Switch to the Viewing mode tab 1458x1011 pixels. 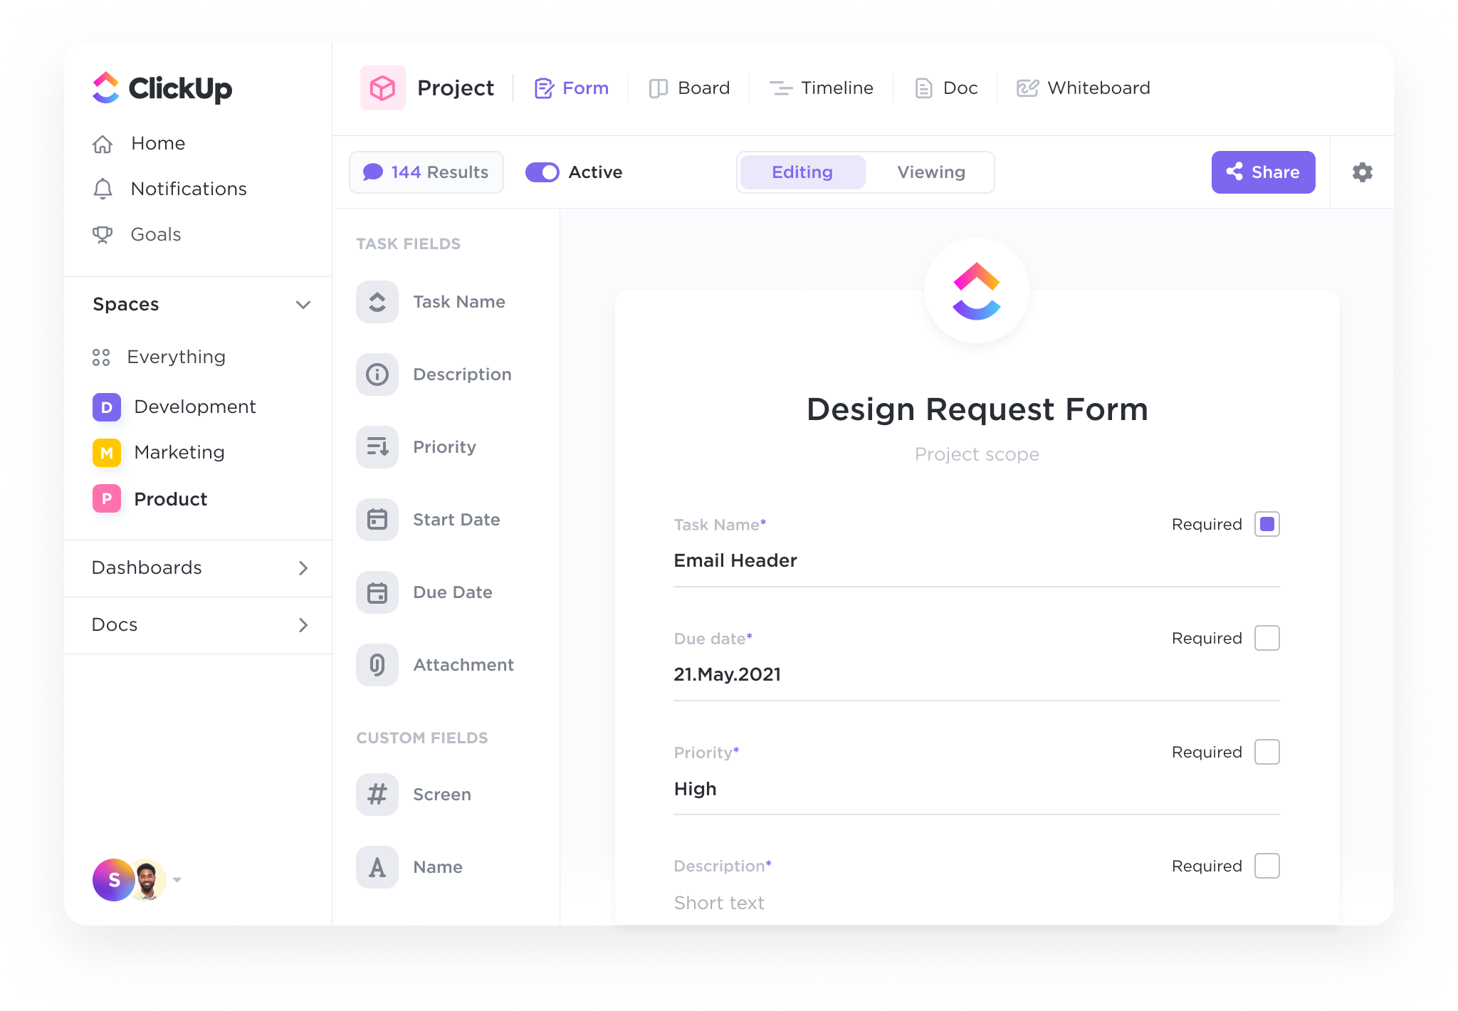(x=930, y=172)
